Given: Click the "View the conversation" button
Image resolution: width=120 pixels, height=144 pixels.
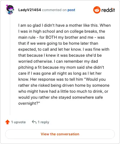Looking at the screenshot, I should pyautogui.click(x=60, y=134).
